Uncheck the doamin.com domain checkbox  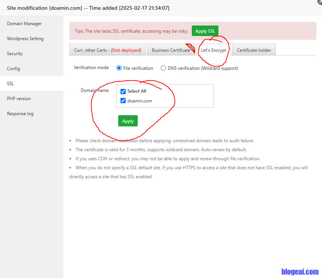pos(123,101)
